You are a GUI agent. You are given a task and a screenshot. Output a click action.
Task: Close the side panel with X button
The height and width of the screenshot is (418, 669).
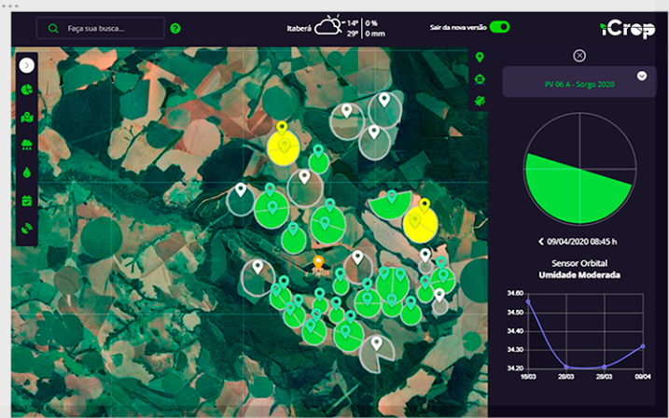click(x=579, y=56)
